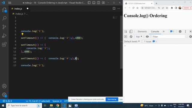Click the lightbulb code action on line 6
The image size is (192, 108).
pyautogui.click(x=22, y=34)
